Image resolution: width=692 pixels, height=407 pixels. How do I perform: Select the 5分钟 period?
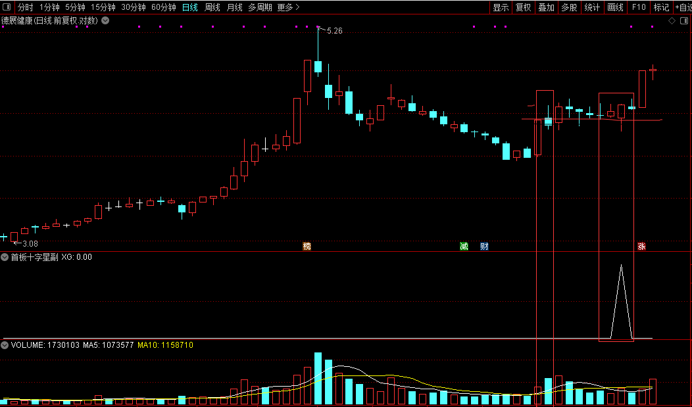click(75, 7)
